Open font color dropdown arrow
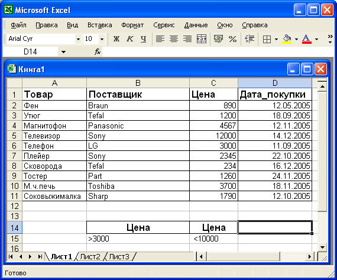 [x=316, y=40]
